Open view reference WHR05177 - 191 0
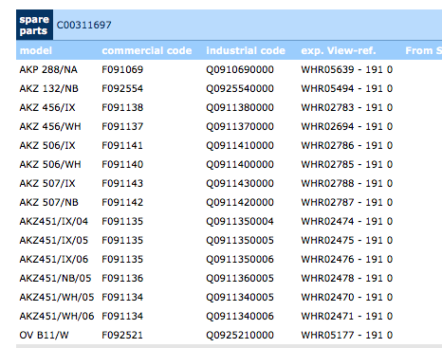The image size is (442, 348). click(347, 335)
